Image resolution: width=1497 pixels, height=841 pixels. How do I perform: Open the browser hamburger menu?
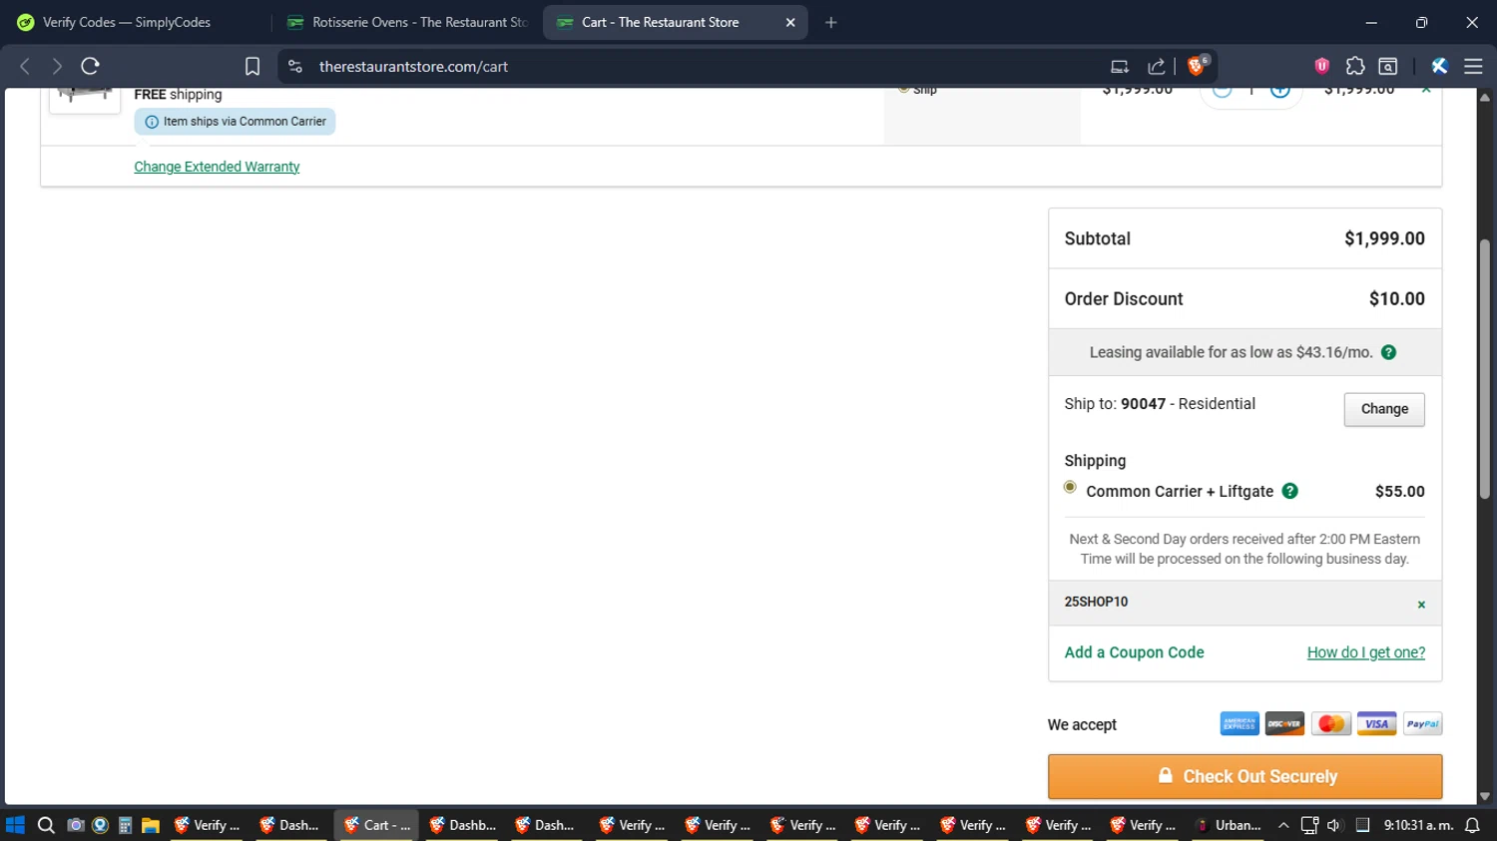[x=1473, y=67]
